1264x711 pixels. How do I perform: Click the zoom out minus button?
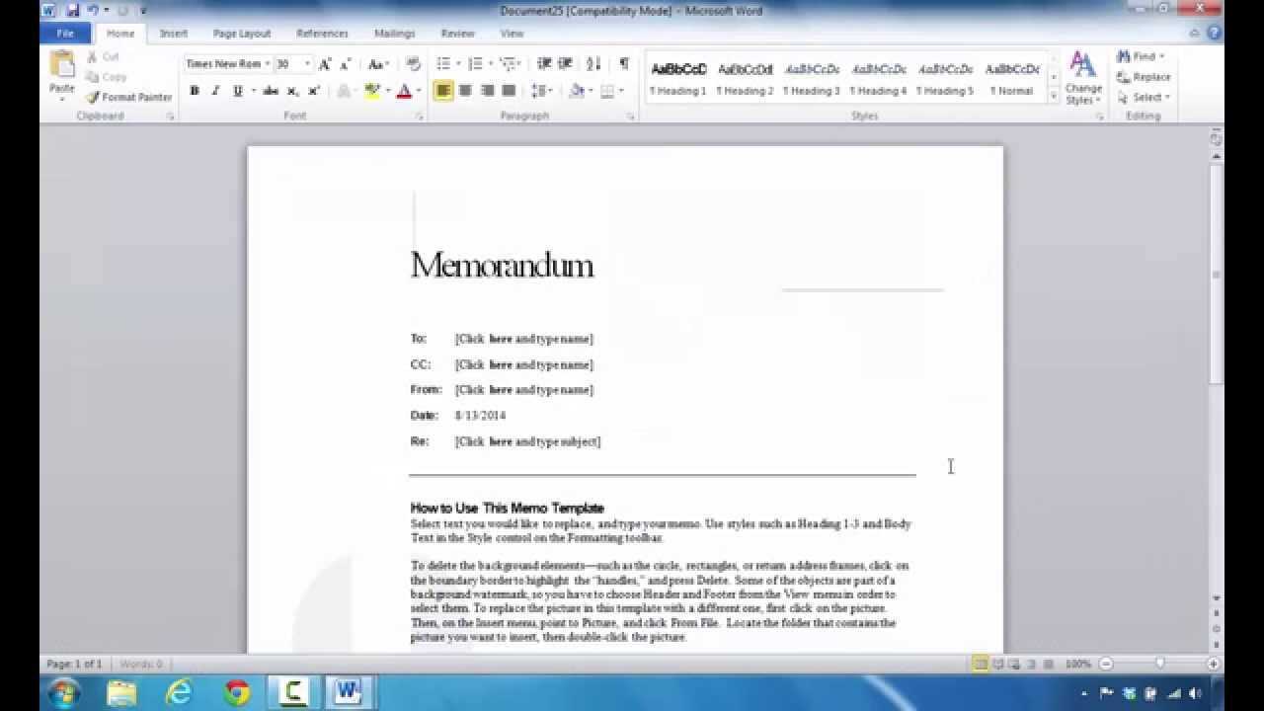pyautogui.click(x=1106, y=664)
